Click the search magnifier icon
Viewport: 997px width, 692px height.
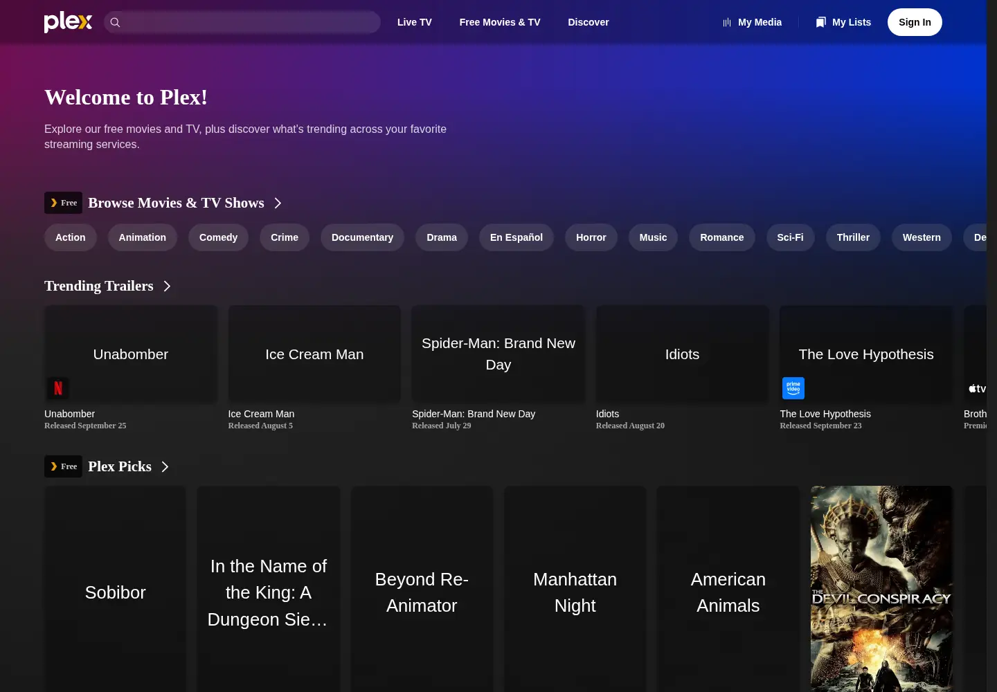coord(116,22)
